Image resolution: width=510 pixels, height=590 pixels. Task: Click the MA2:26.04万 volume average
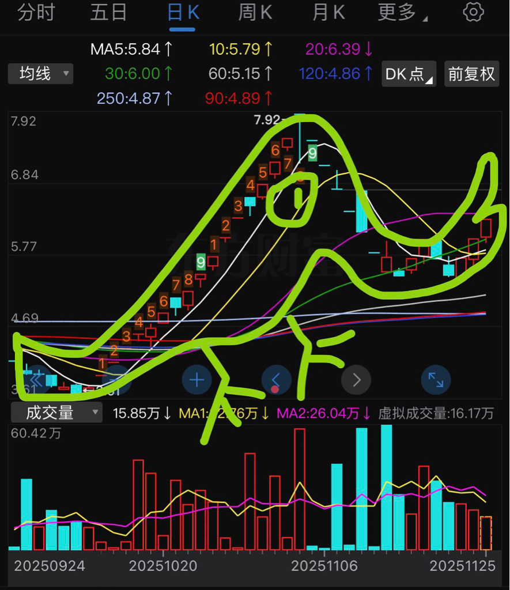pos(324,413)
